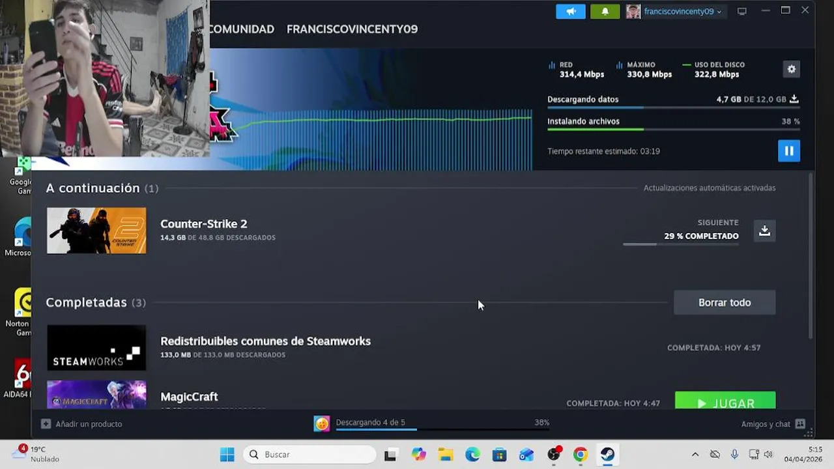Image resolution: width=834 pixels, height=469 pixels.
Task: Open volume control in system tray
Action: click(768, 455)
